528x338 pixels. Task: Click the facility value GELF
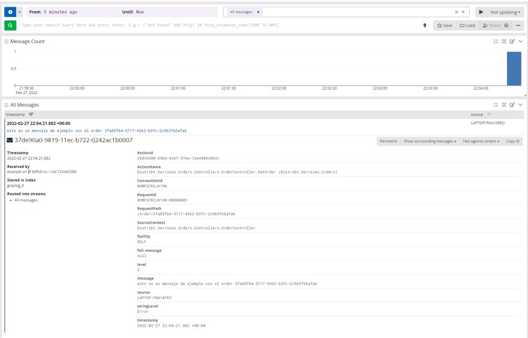pos(142,242)
